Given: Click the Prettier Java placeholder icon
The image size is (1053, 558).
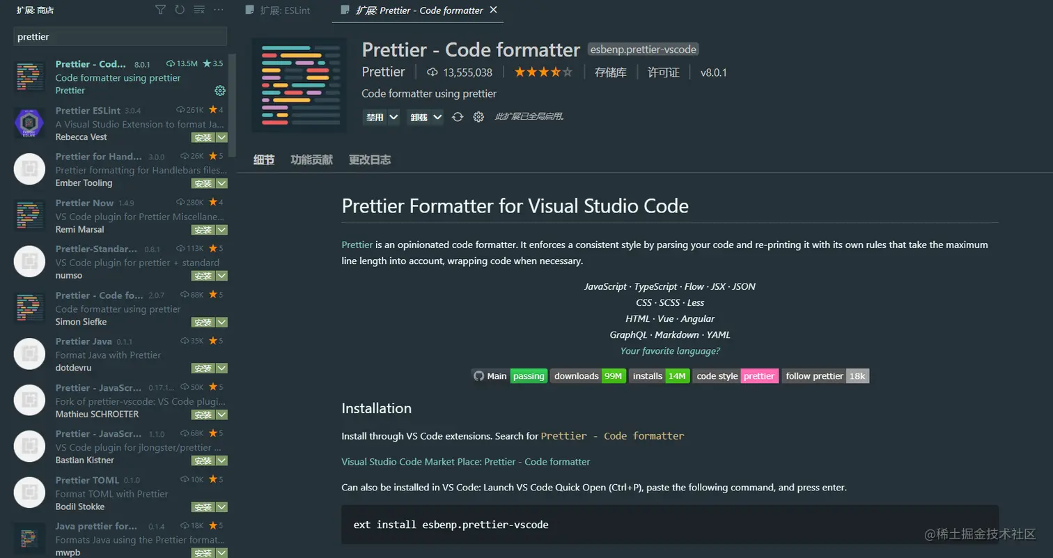Looking at the screenshot, I should (30, 354).
